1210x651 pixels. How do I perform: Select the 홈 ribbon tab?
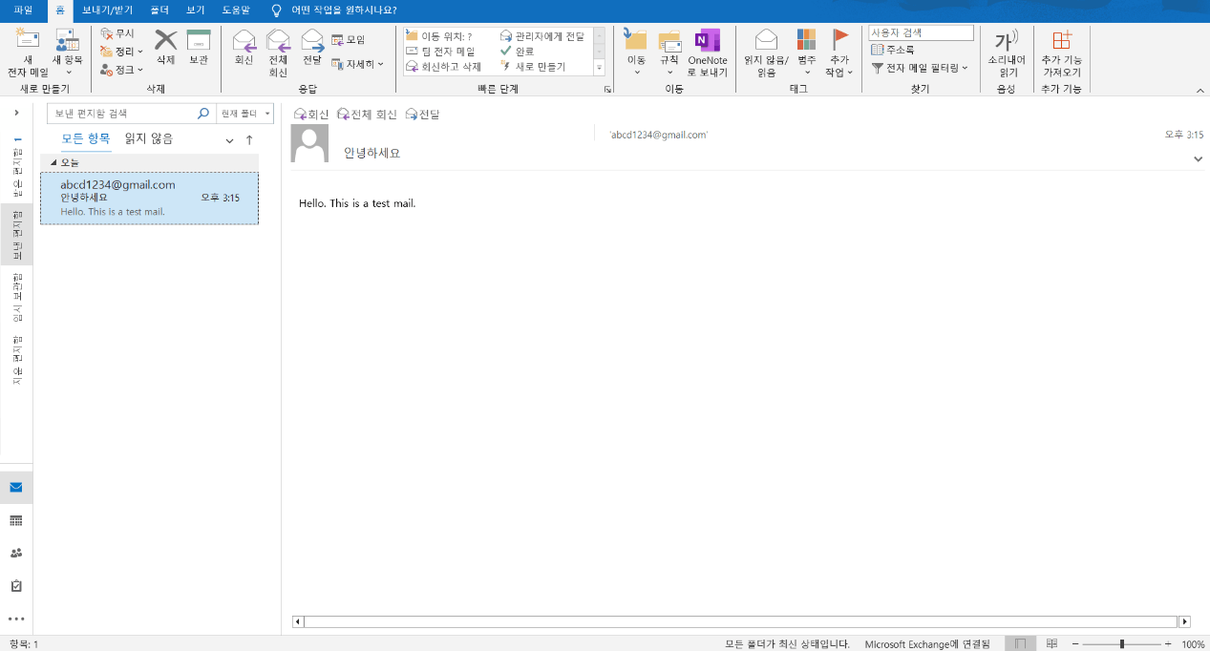coord(60,10)
